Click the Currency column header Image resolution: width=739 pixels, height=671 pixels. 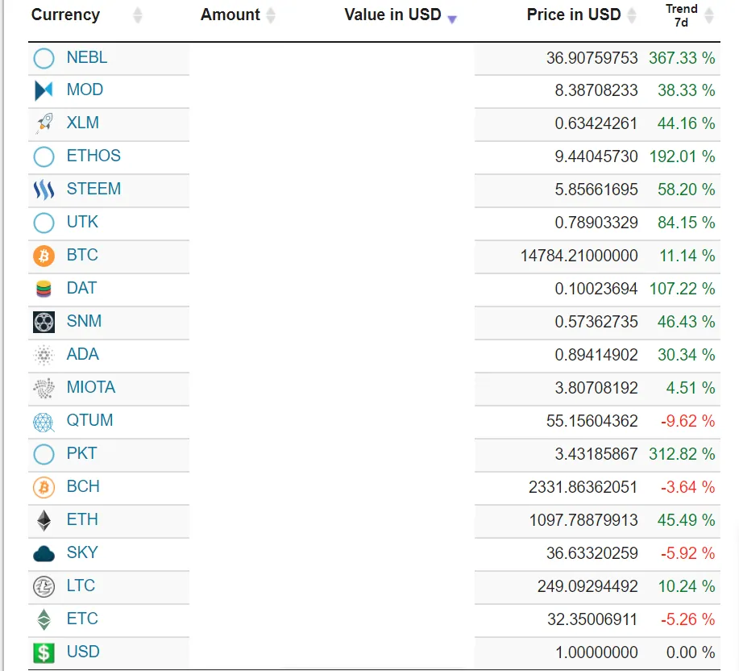click(65, 15)
